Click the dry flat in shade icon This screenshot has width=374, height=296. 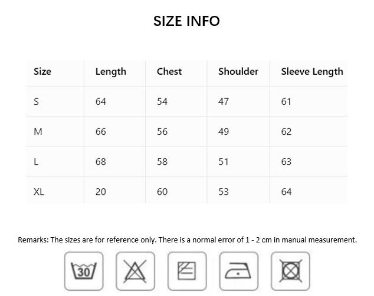click(187, 271)
